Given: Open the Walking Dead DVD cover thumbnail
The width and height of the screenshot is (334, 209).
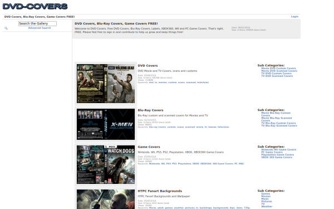Looking at the screenshot, I should point(106,84).
